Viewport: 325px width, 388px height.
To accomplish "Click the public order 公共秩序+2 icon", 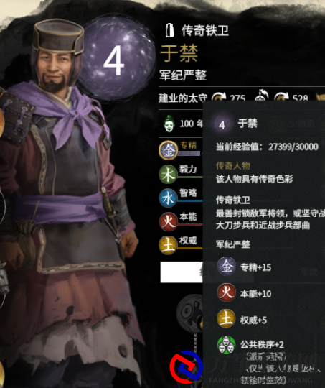I will point(226,344).
